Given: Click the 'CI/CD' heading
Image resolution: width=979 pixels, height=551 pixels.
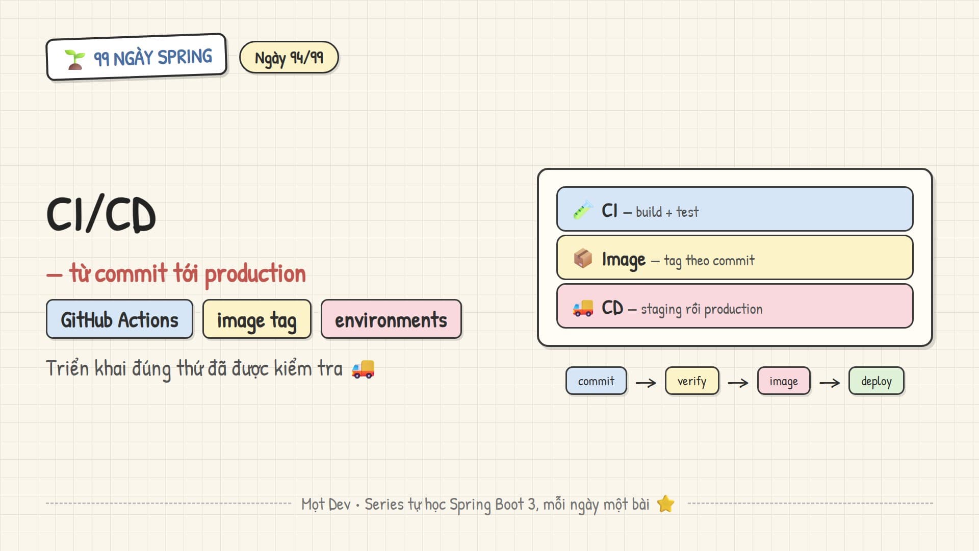Looking at the screenshot, I should [101, 214].
